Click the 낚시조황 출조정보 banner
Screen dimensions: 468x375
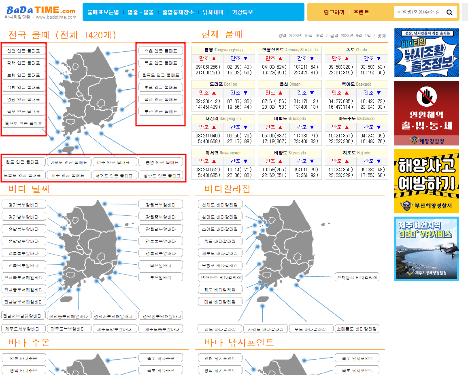427,53
